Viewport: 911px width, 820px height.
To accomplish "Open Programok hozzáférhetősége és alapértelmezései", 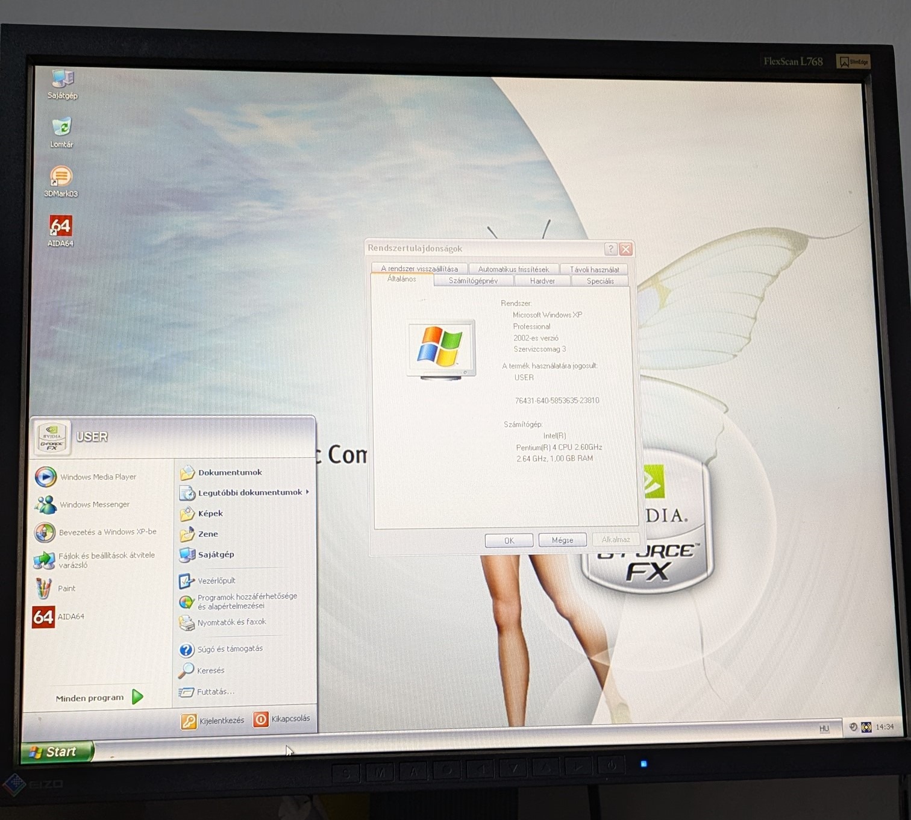I will point(238,601).
